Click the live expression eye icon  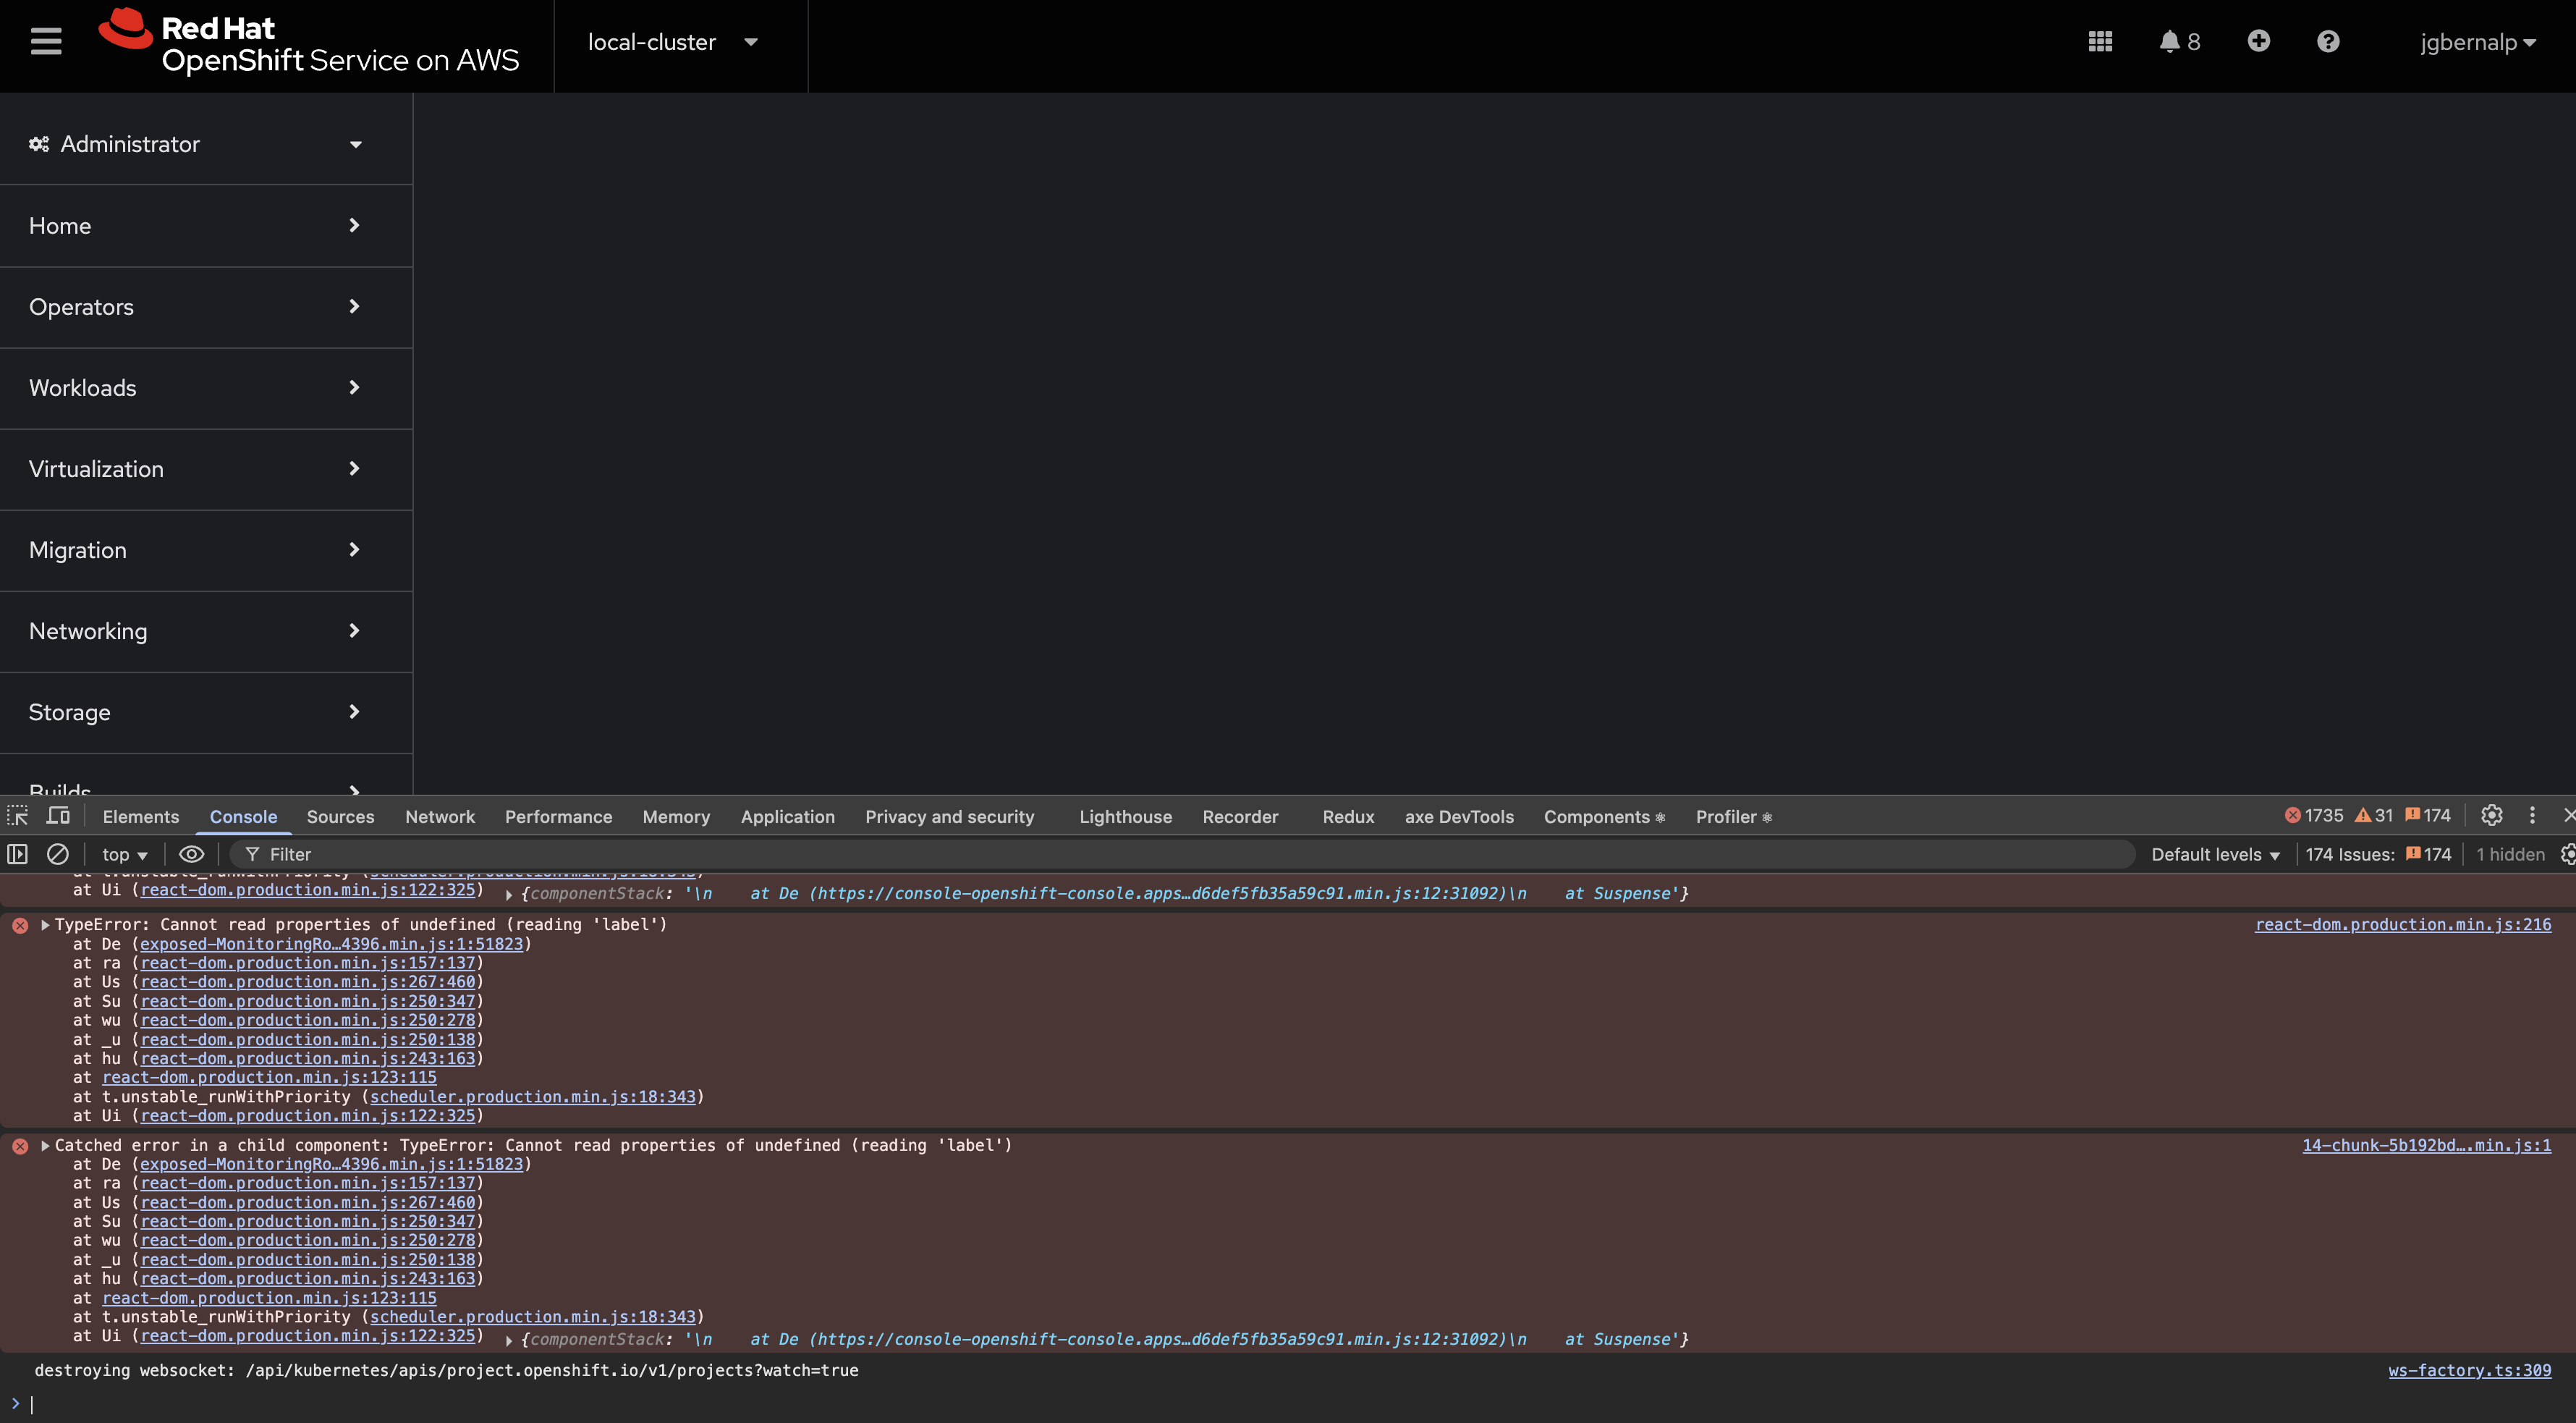coord(191,854)
